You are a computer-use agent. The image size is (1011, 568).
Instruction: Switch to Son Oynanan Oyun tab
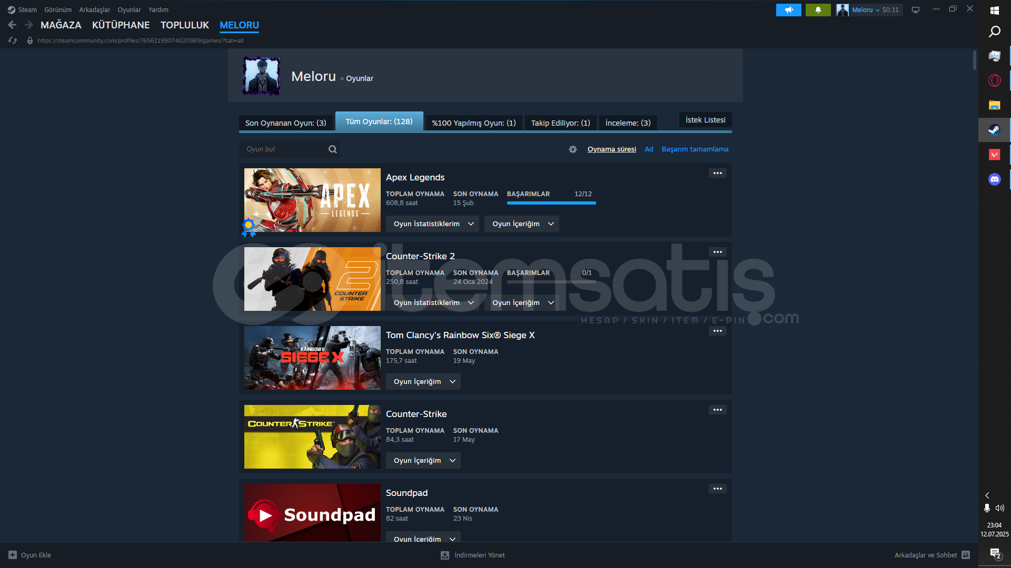click(x=286, y=123)
